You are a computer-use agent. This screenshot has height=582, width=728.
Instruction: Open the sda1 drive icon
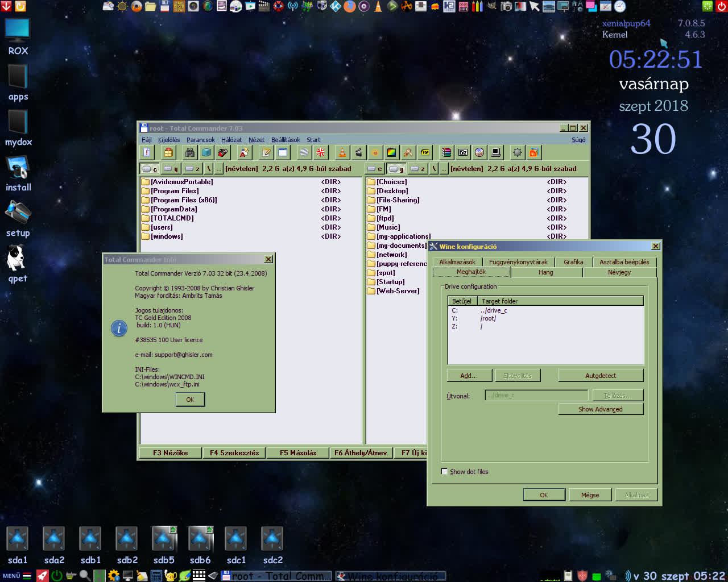click(x=18, y=546)
